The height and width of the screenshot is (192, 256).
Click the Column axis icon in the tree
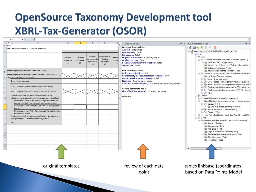point(199,96)
